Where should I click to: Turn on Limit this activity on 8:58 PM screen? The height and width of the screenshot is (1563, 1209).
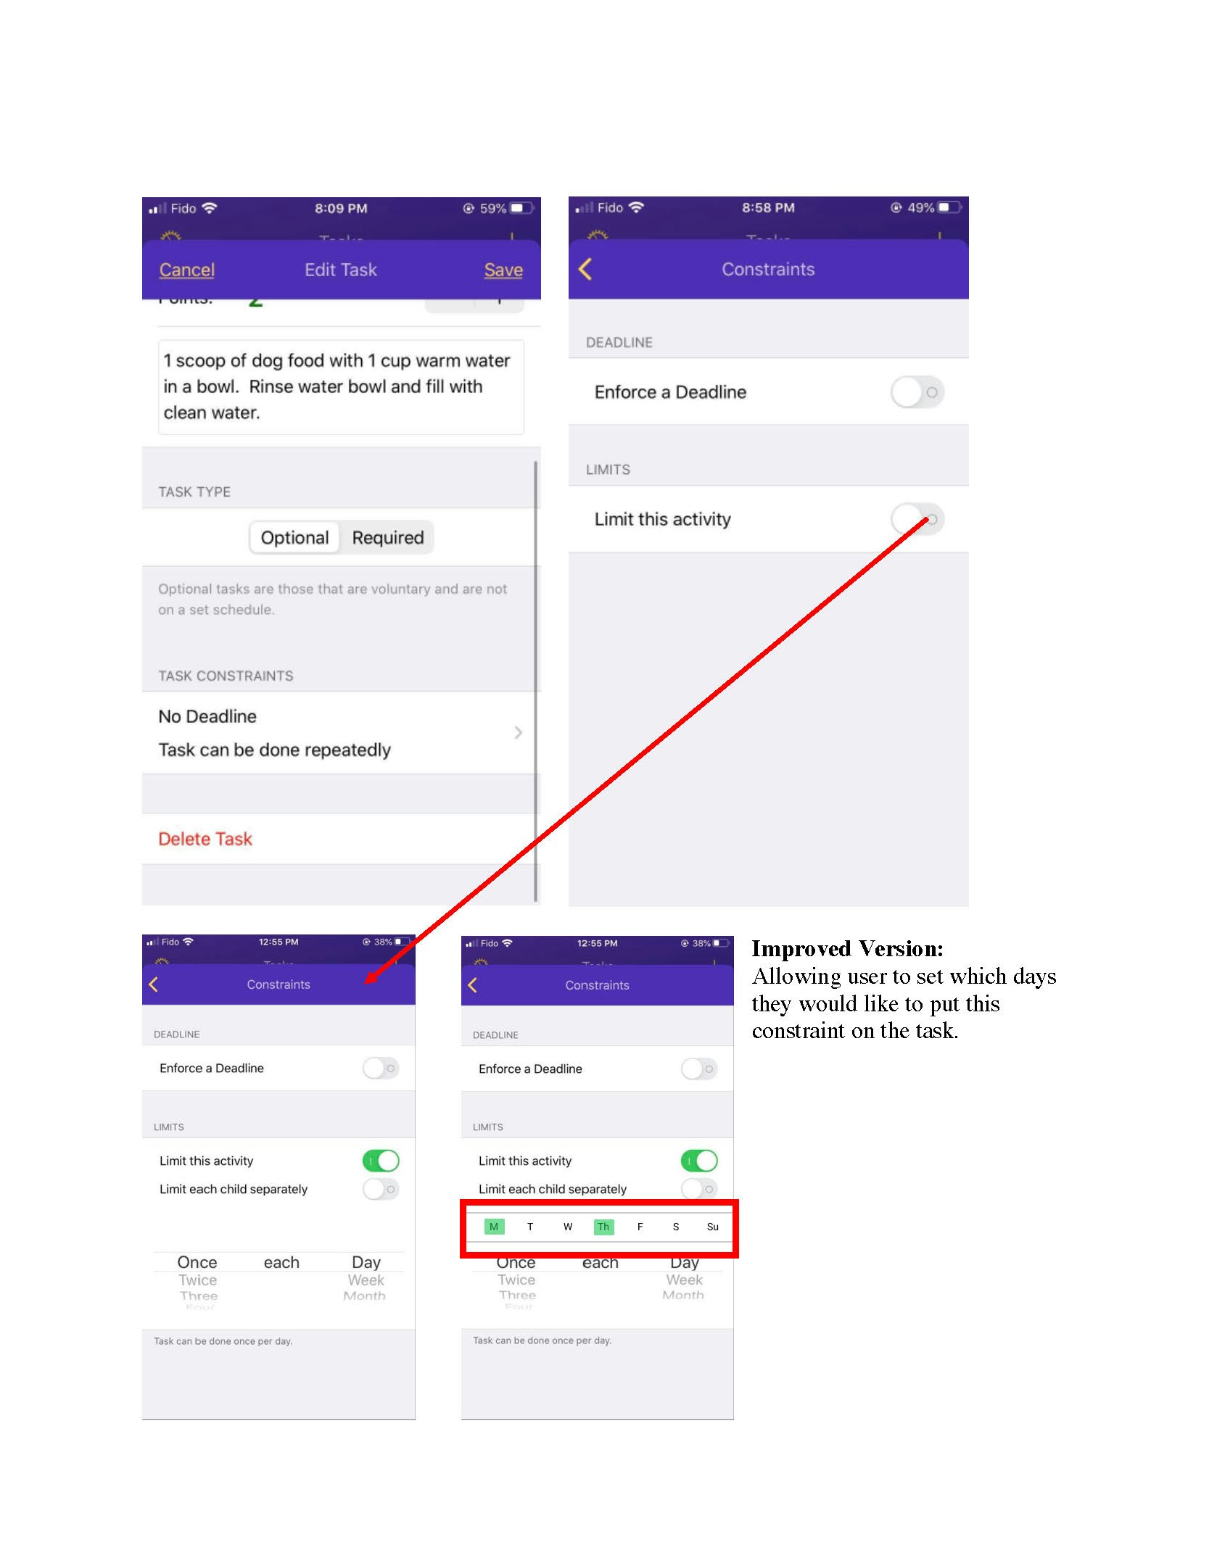click(917, 519)
